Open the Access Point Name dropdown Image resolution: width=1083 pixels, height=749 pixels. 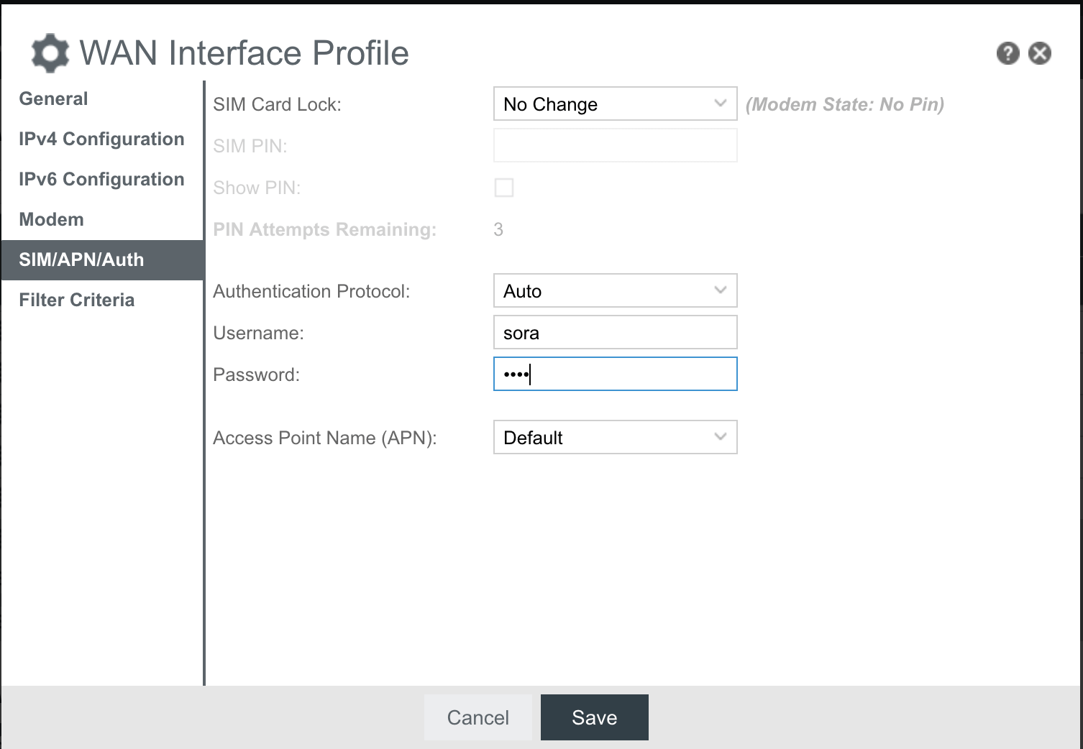pyautogui.click(x=615, y=438)
